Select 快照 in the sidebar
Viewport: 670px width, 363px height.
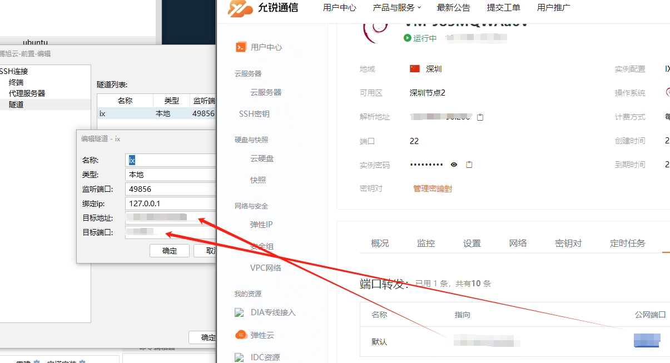258,180
